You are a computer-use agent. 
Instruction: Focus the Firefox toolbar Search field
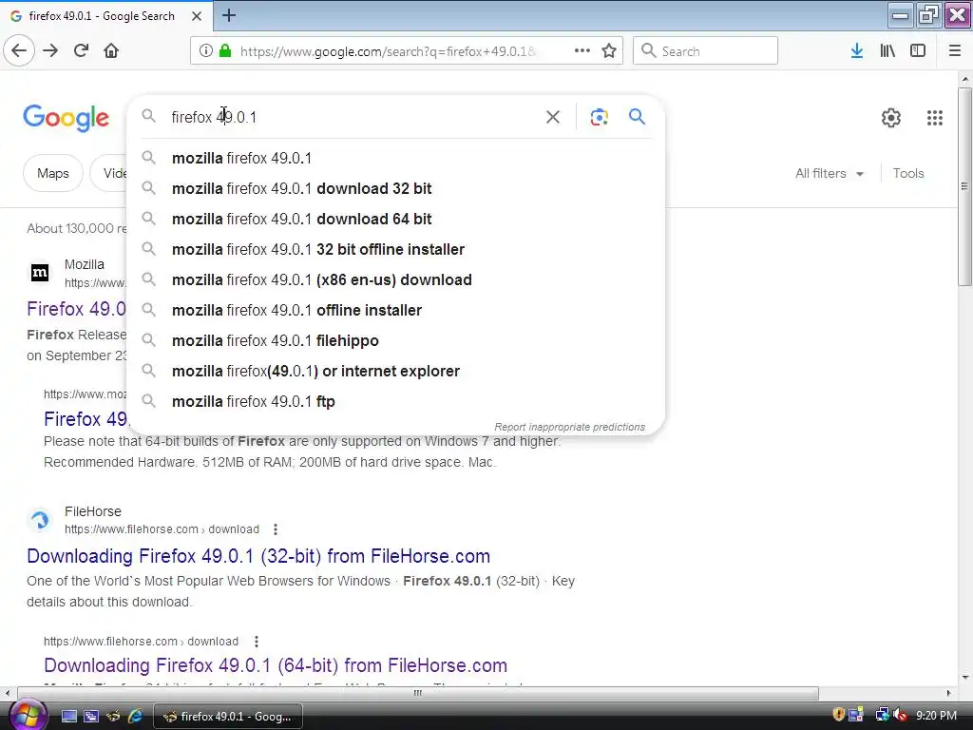(705, 51)
